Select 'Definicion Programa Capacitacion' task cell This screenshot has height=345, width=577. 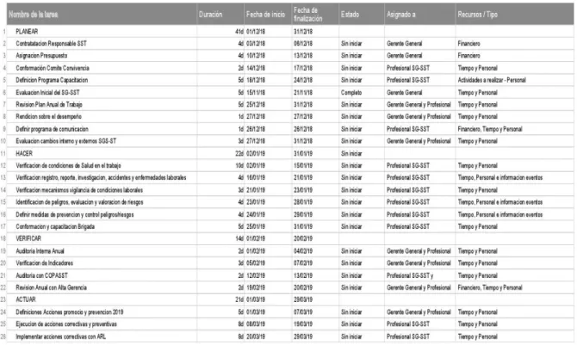tap(52, 80)
